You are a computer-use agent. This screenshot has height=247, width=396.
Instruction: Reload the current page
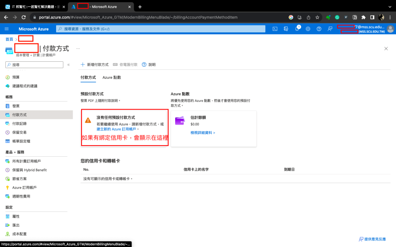[x=24, y=17]
